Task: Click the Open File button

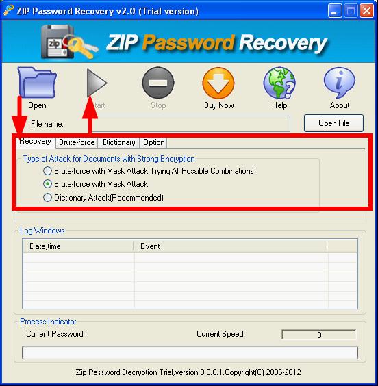Action: pyautogui.click(x=333, y=123)
